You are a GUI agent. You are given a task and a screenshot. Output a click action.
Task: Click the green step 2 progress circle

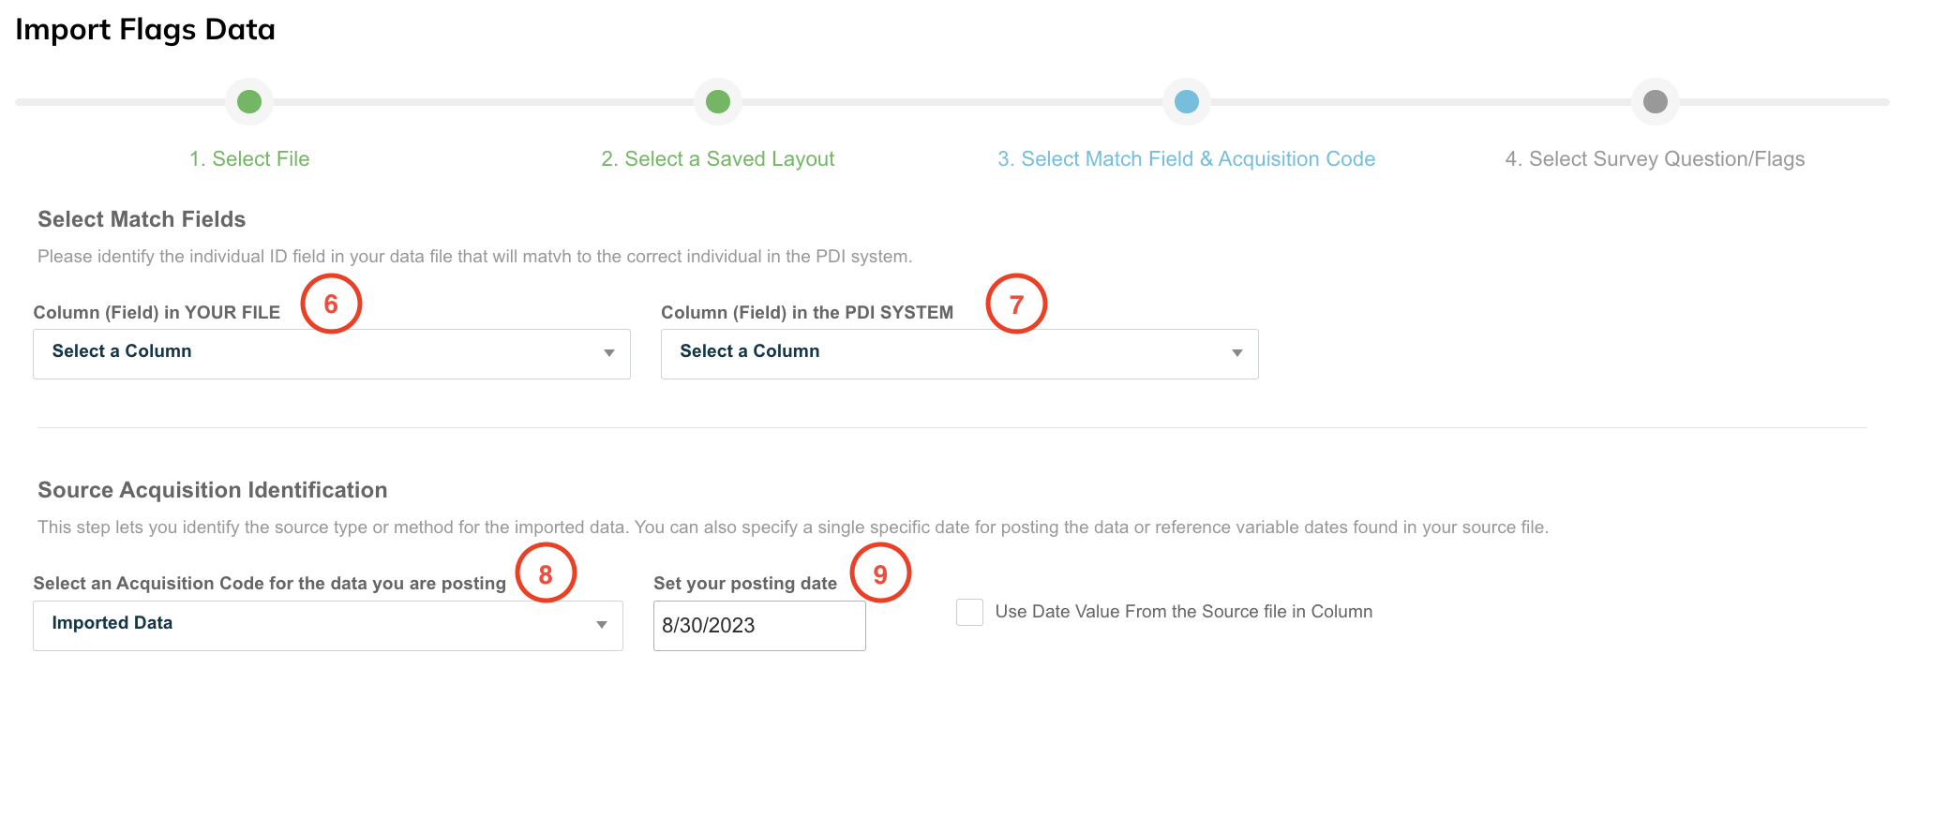(x=718, y=101)
